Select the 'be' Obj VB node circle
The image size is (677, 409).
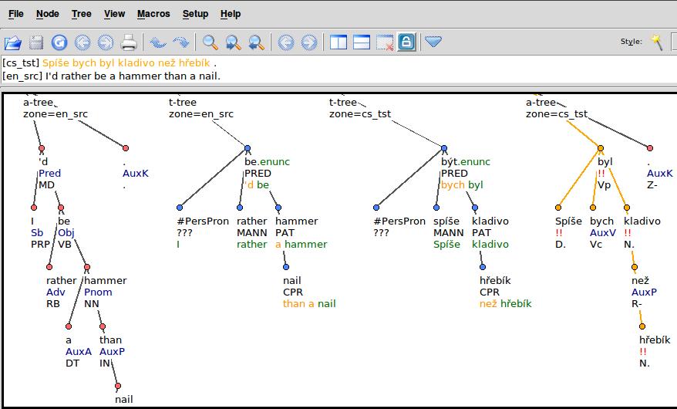61,208
